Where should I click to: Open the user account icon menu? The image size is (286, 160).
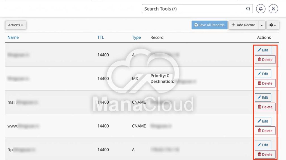point(273,9)
